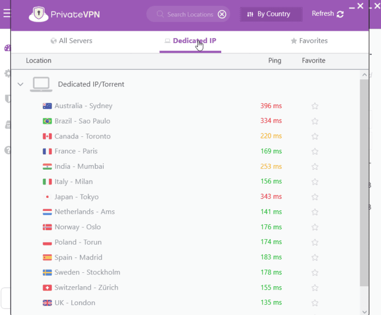Refresh the server list
The height and width of the screenshot is (315, 381).
327,14
